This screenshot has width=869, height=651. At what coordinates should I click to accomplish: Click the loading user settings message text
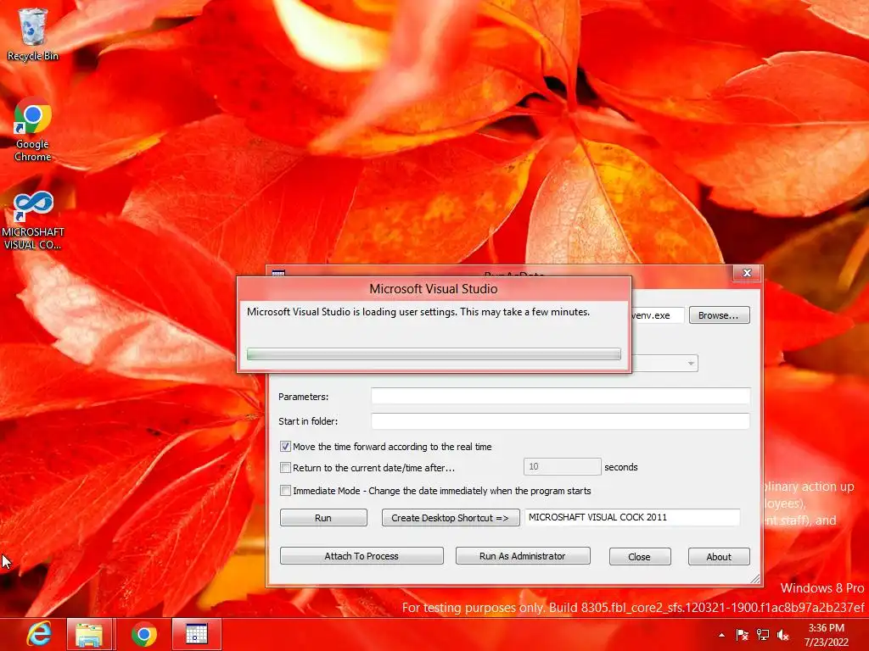pyautogui.click(x=418, y=312)
